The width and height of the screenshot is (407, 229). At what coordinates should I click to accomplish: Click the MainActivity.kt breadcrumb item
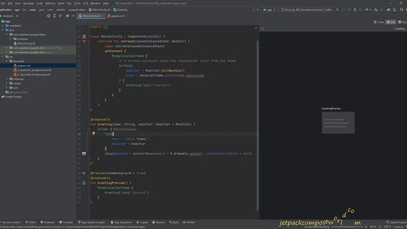pos(99,10)
